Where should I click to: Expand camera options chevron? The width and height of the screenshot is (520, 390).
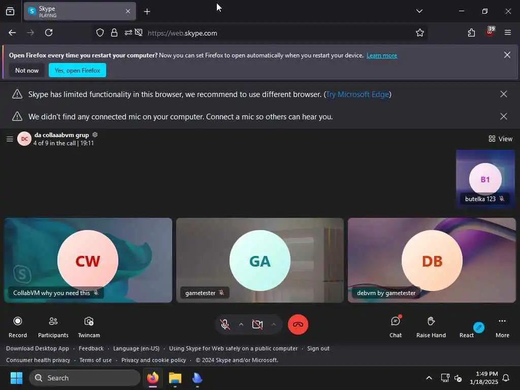(274, 324)
